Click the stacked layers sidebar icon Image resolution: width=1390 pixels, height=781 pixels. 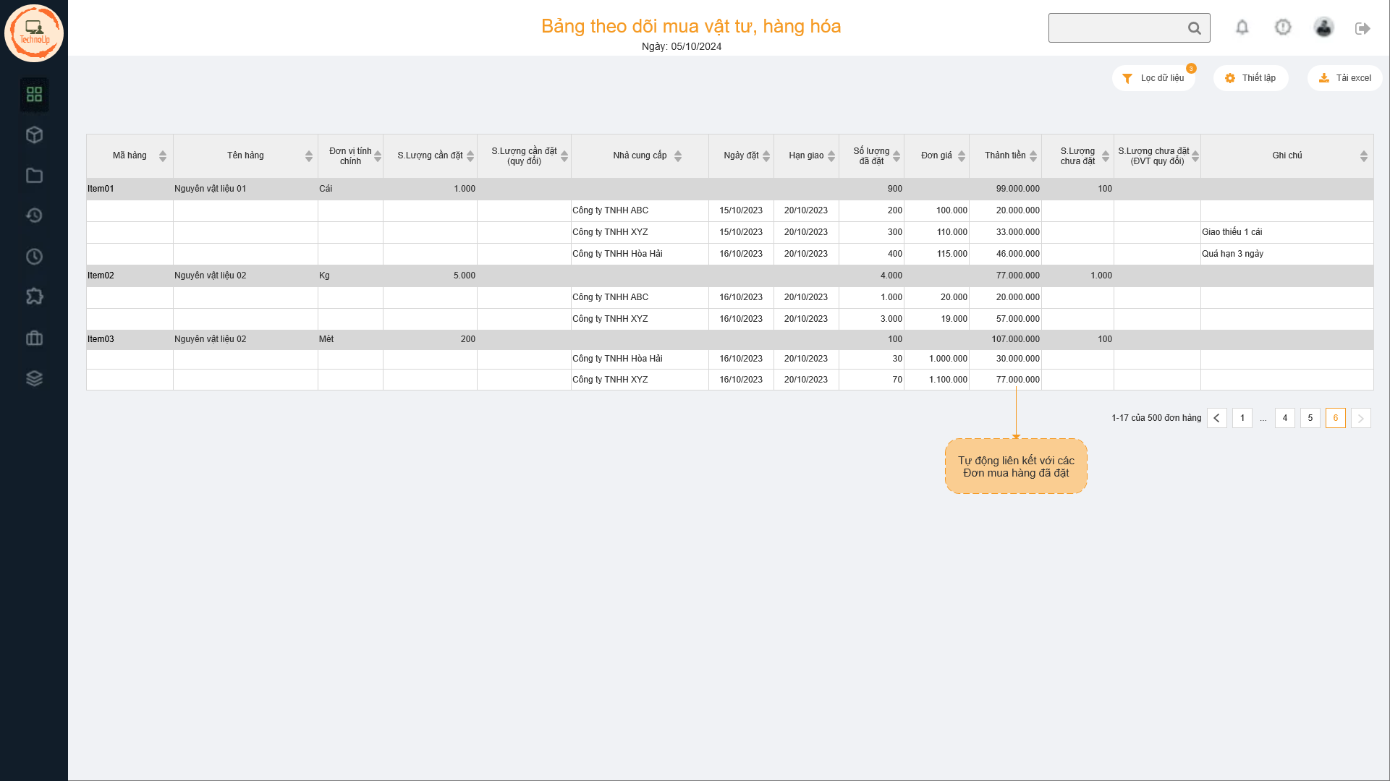coord(34,378)
